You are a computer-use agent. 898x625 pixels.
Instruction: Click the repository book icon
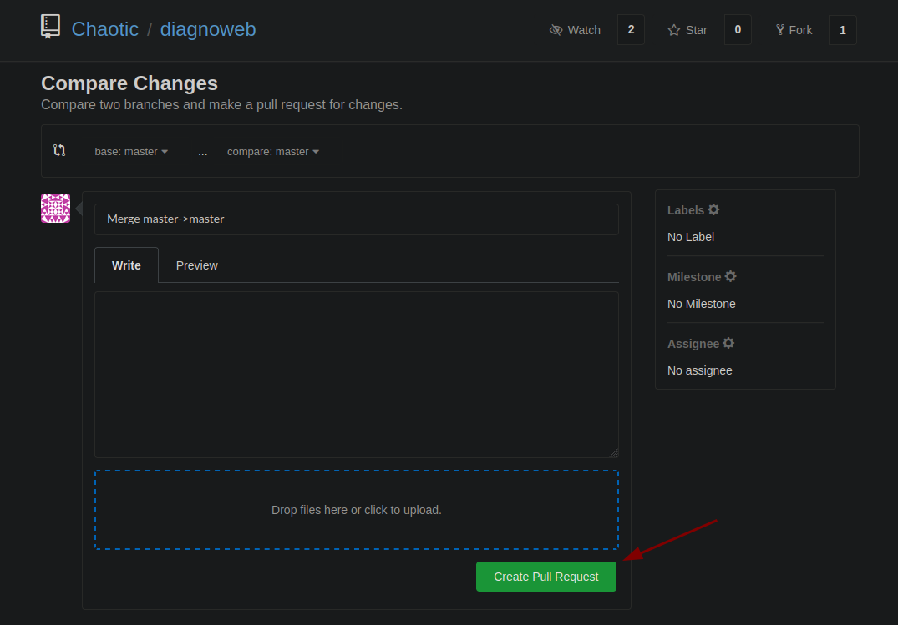coord(50,27)
